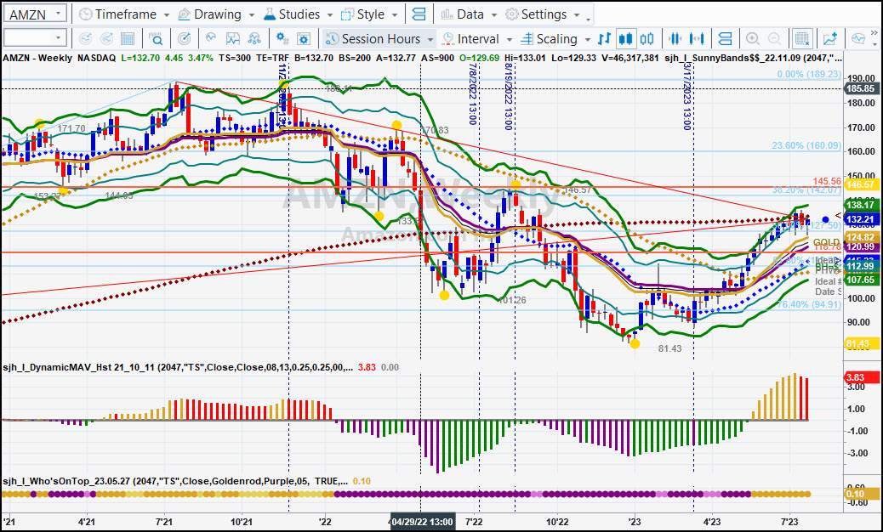Image resolution: width=883 pixels, height=532 pixels.
Task: Click the blue 132.21 last price label
Action: pyautogui.click(x=861, y=219)
